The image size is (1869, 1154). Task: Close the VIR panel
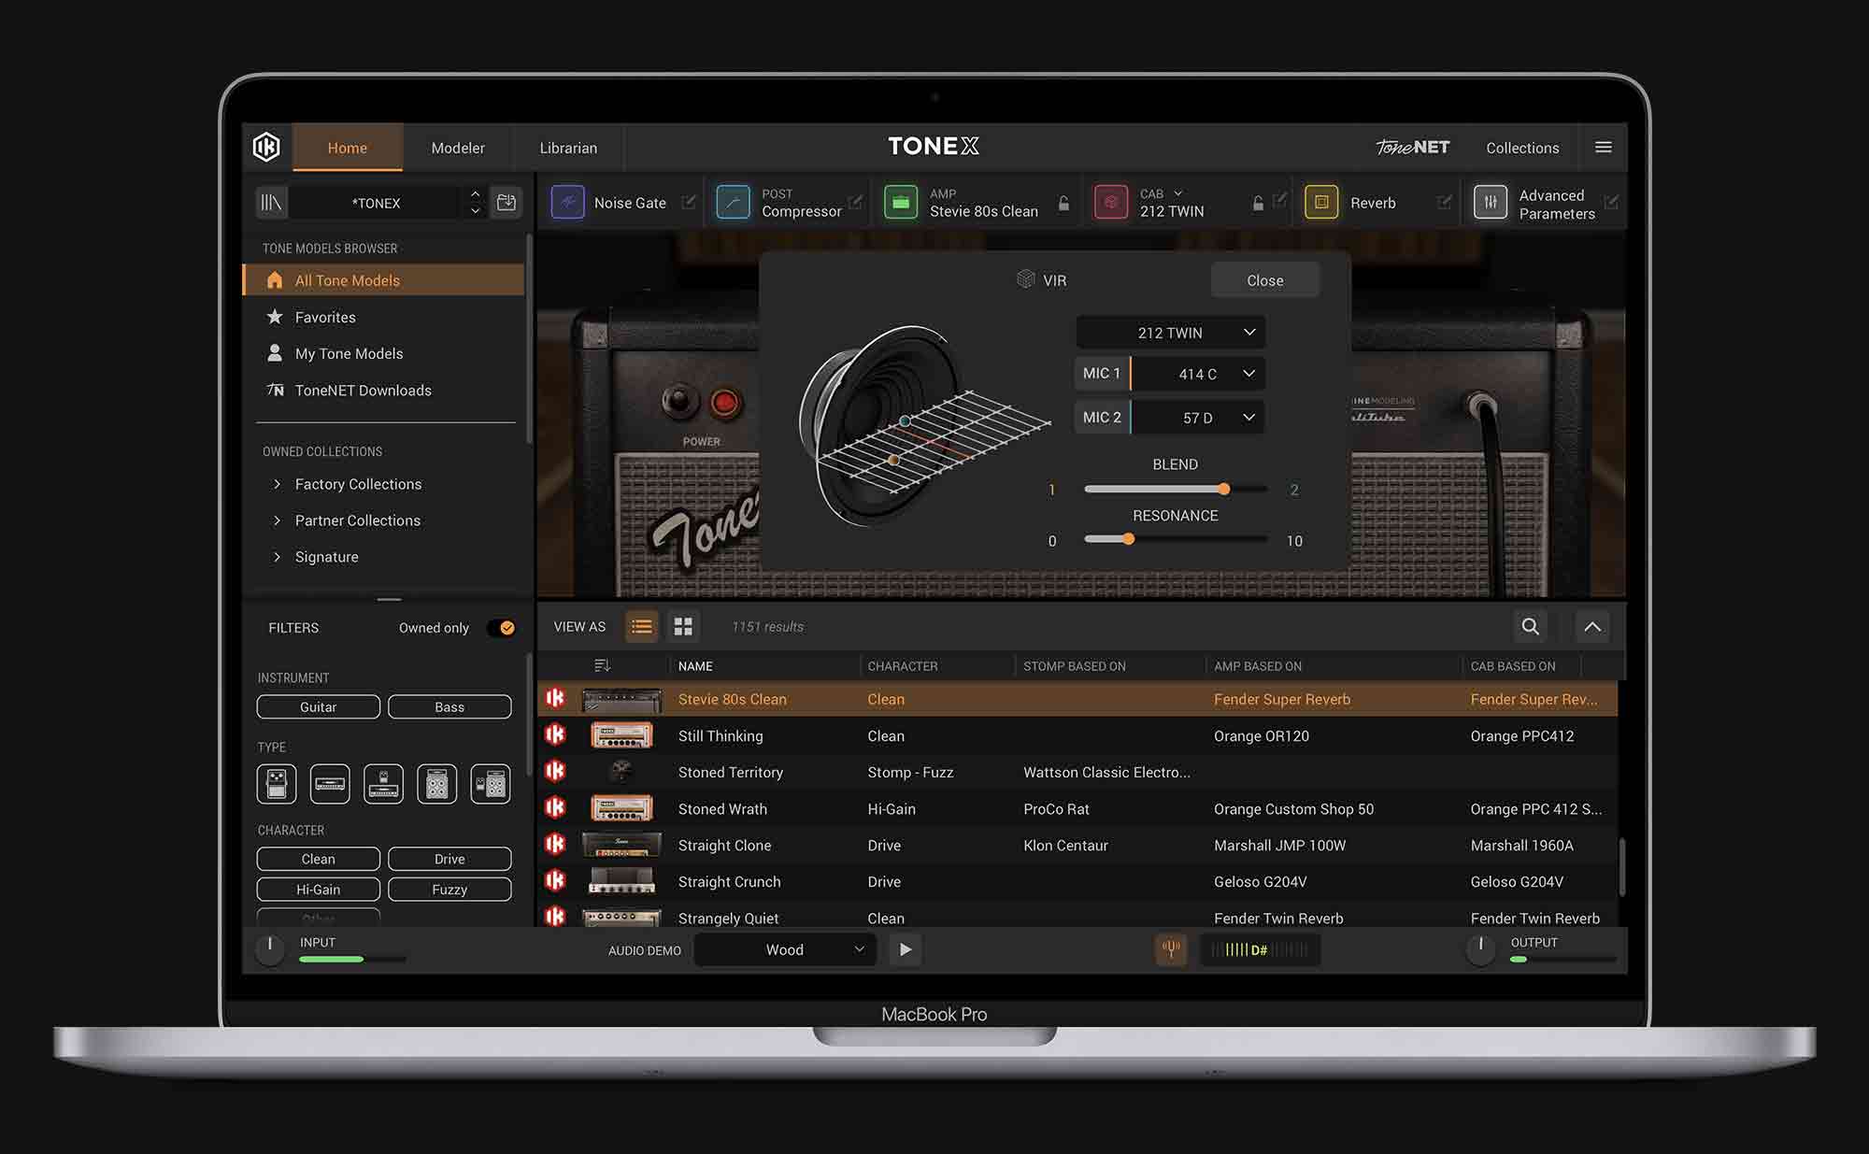click(x=1264, y=280)
